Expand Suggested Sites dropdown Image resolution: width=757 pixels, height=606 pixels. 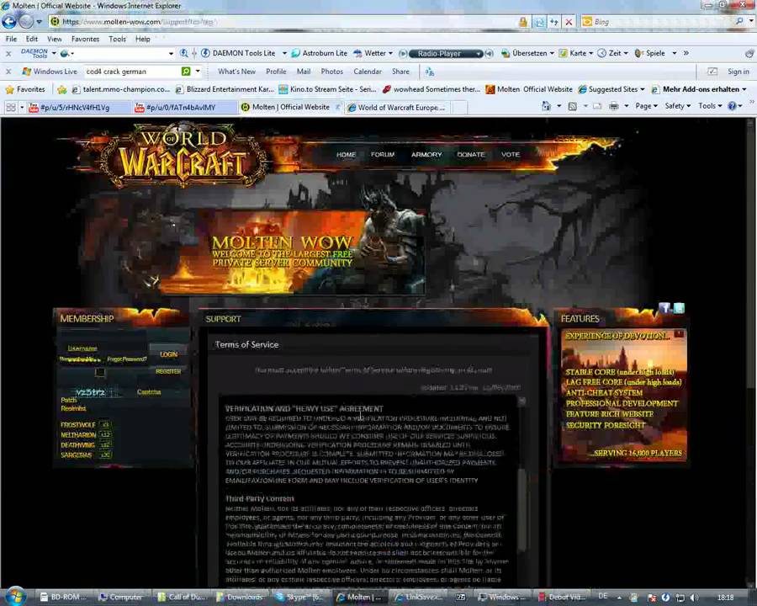[642, 89]
